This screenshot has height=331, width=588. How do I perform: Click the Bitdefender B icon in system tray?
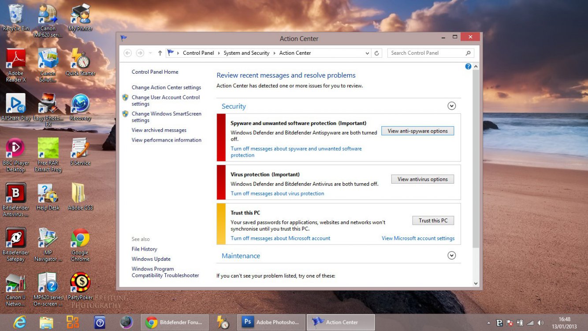point(499,323)
